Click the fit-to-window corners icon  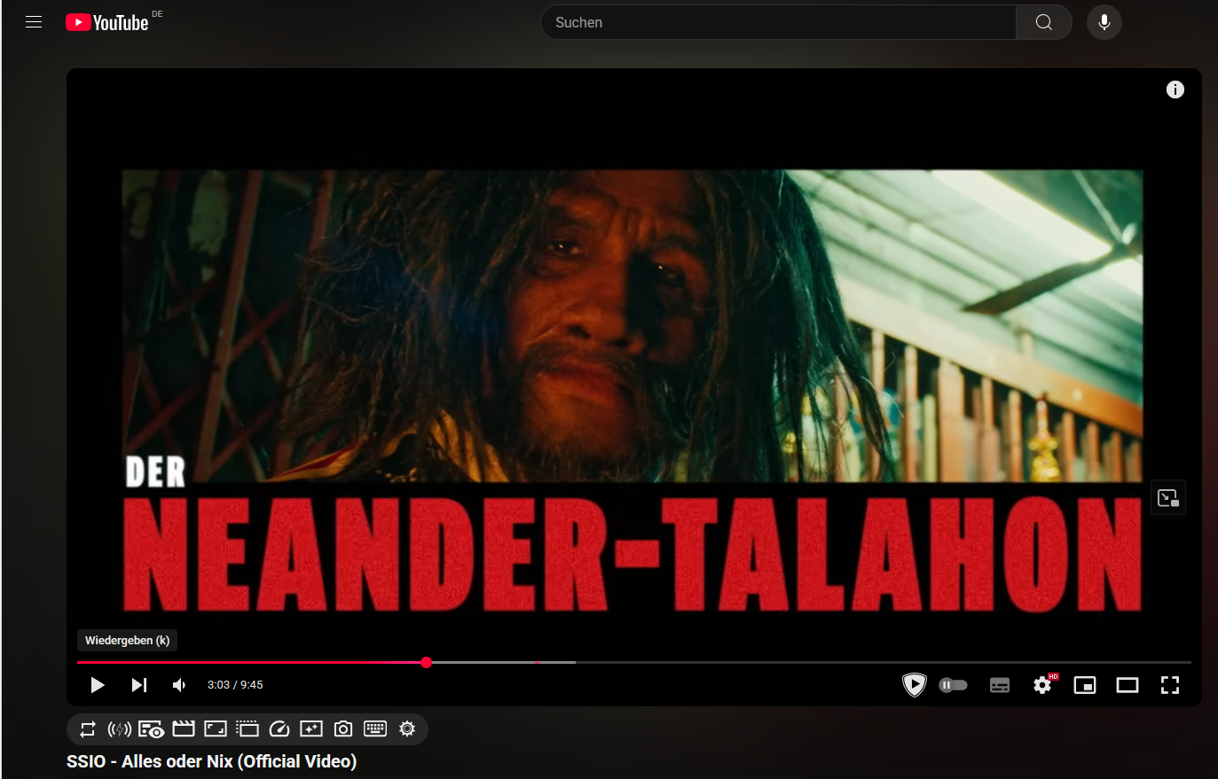point(216,729)
